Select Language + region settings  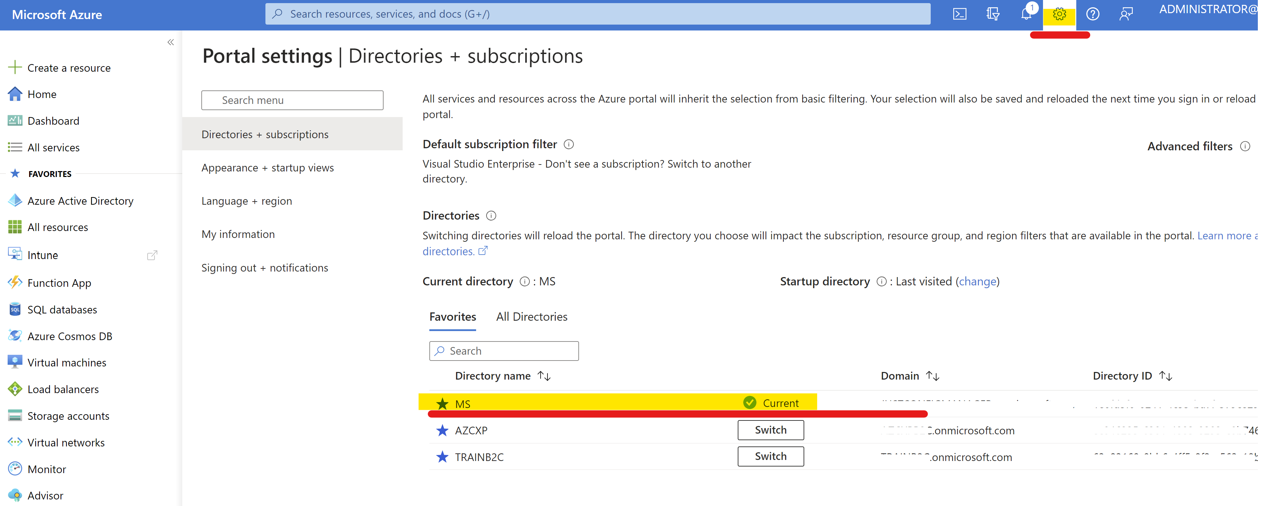click(246, 201)
